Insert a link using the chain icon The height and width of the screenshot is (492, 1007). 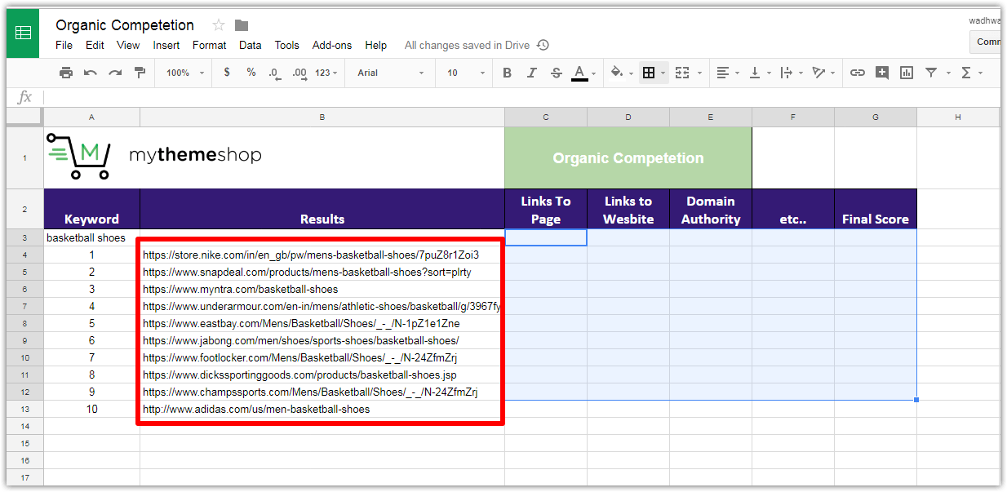(x=858, y=73)
